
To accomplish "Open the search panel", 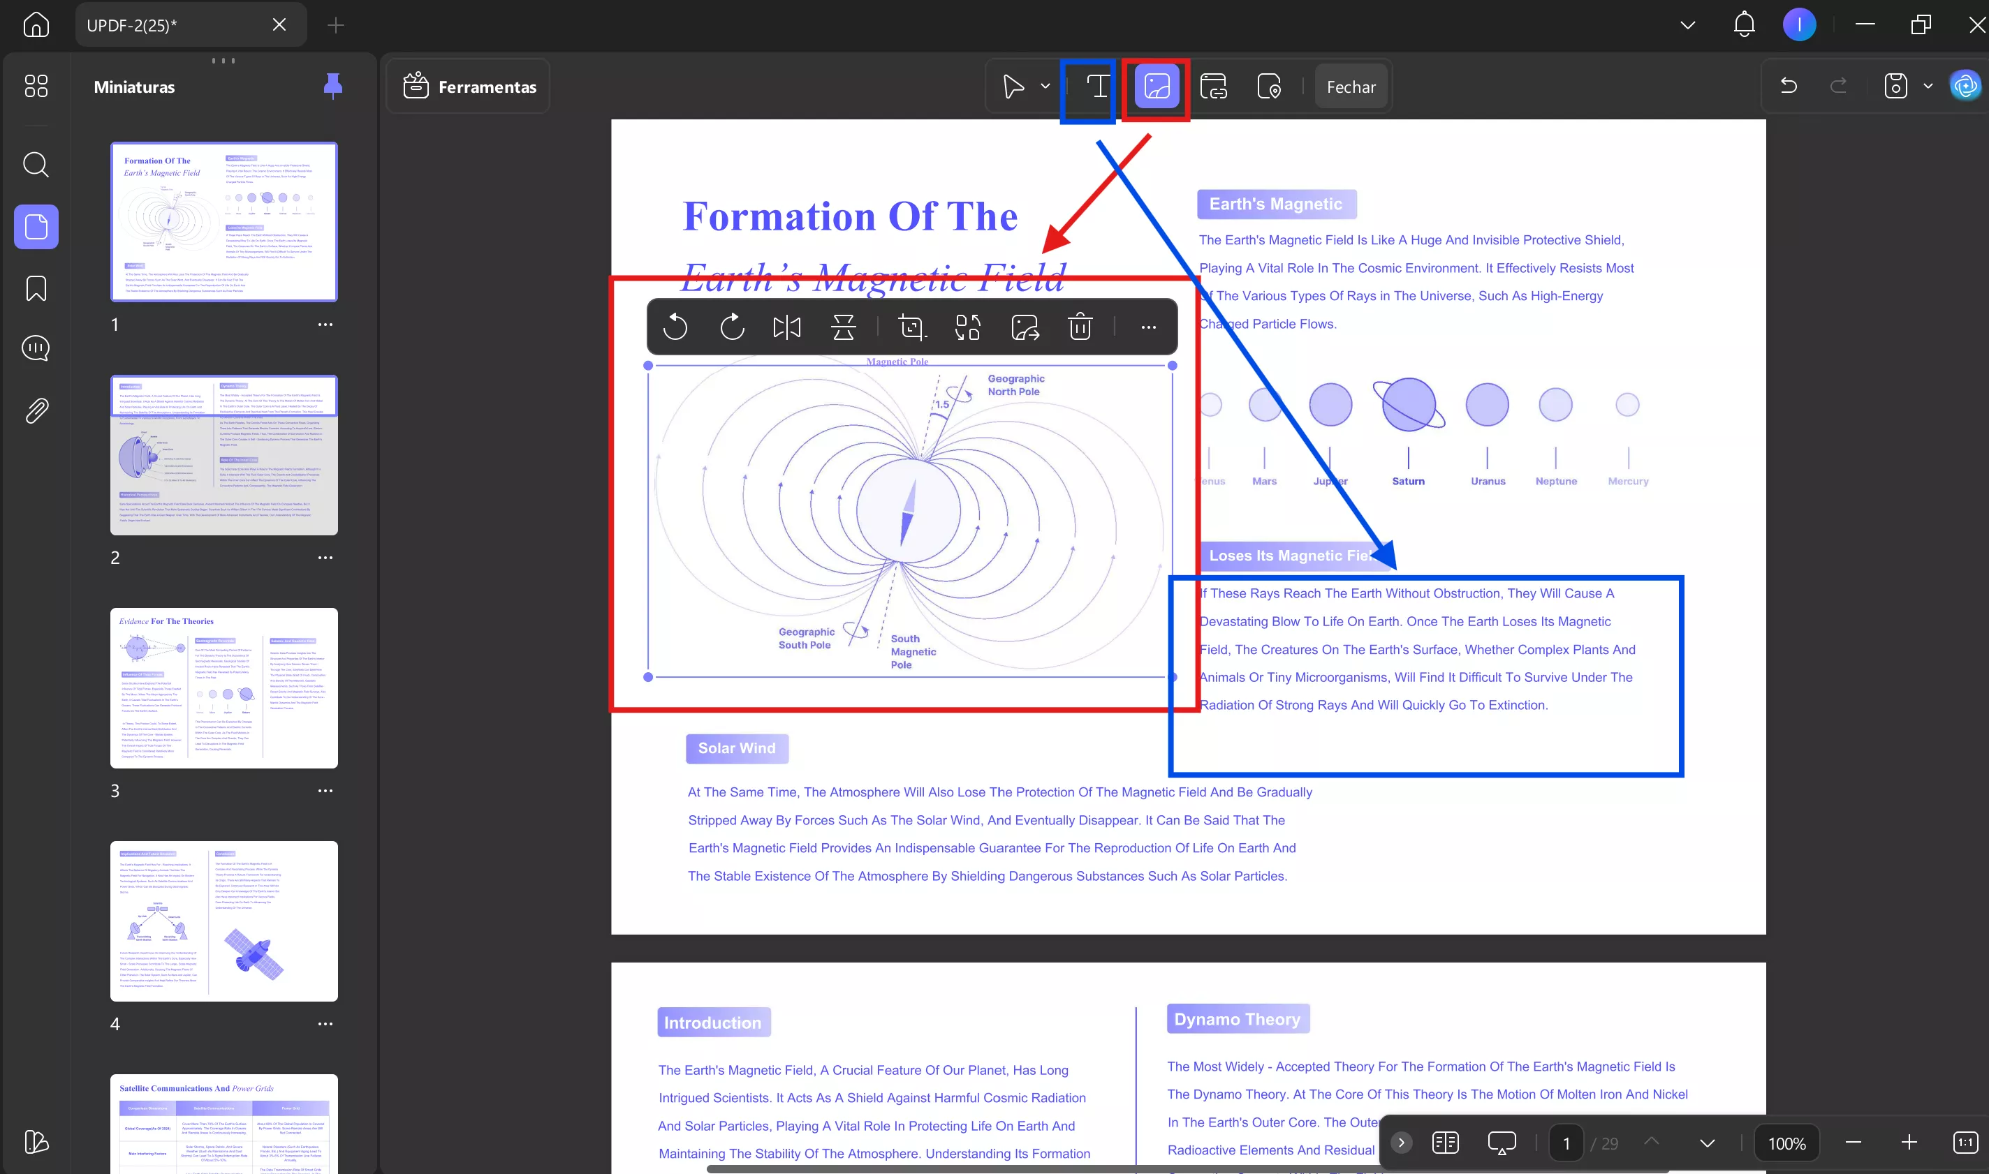I will (x=36, y=165).
